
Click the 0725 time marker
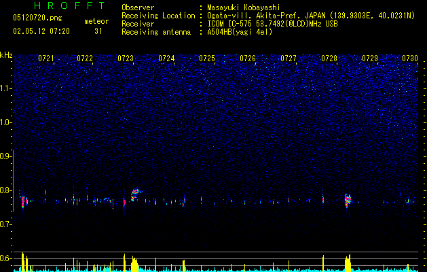207,58
